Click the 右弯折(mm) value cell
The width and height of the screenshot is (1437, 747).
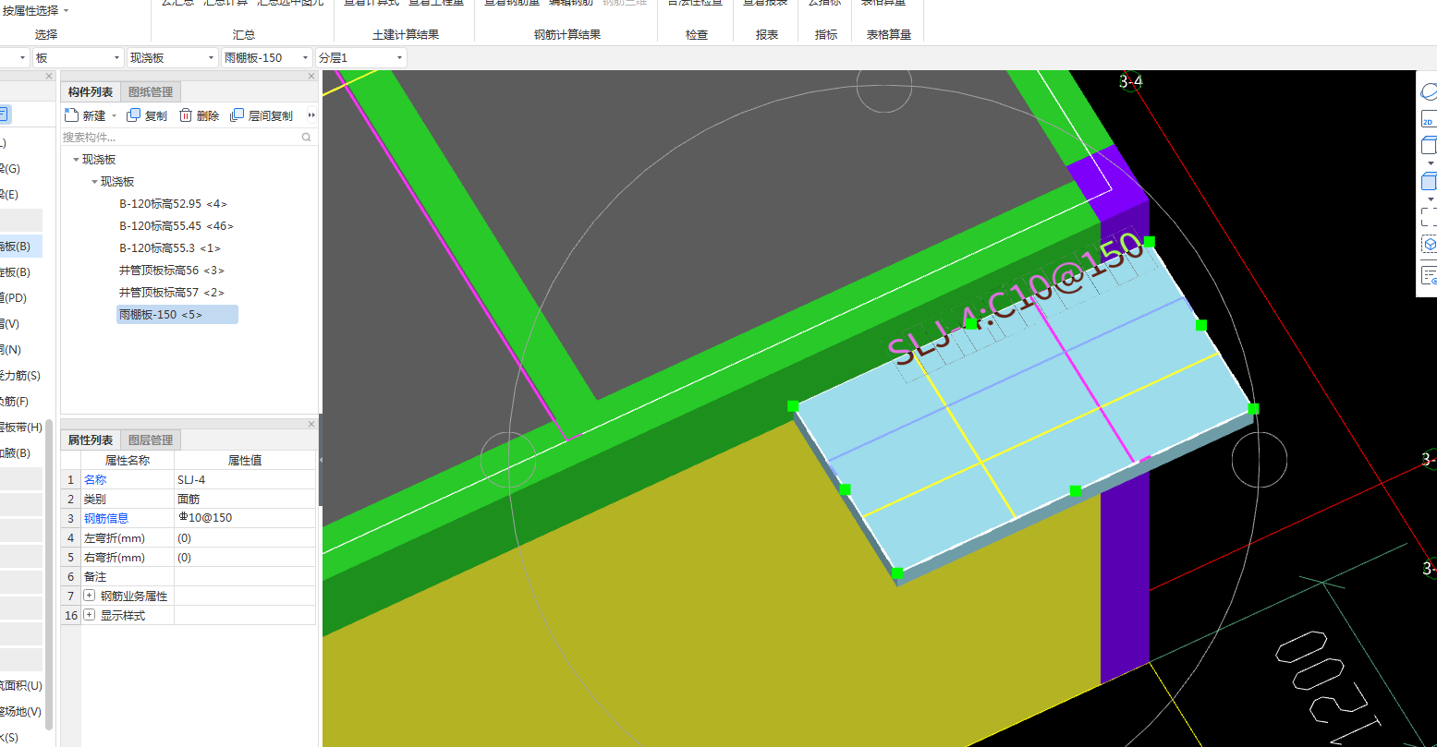click(x=245, y=557)
